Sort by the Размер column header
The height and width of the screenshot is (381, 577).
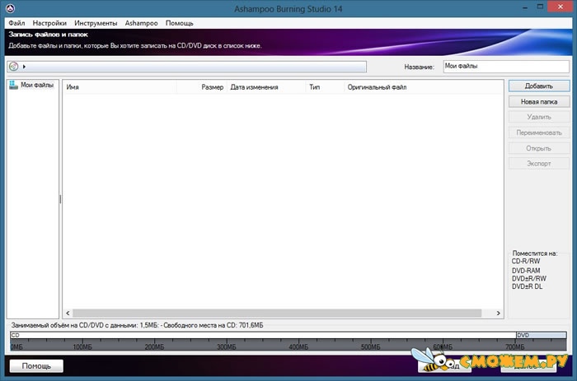pos(202,87)
